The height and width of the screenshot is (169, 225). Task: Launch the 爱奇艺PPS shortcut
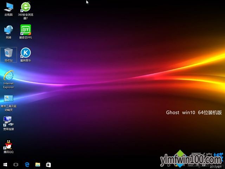click(26, 32)
